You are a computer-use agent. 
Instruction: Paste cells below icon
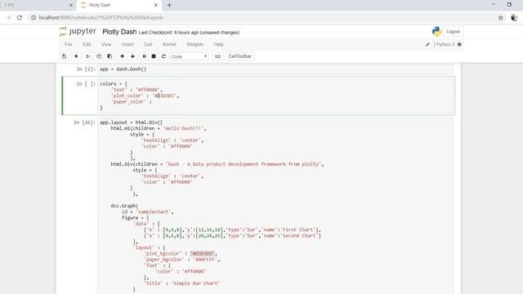[110, 56]
